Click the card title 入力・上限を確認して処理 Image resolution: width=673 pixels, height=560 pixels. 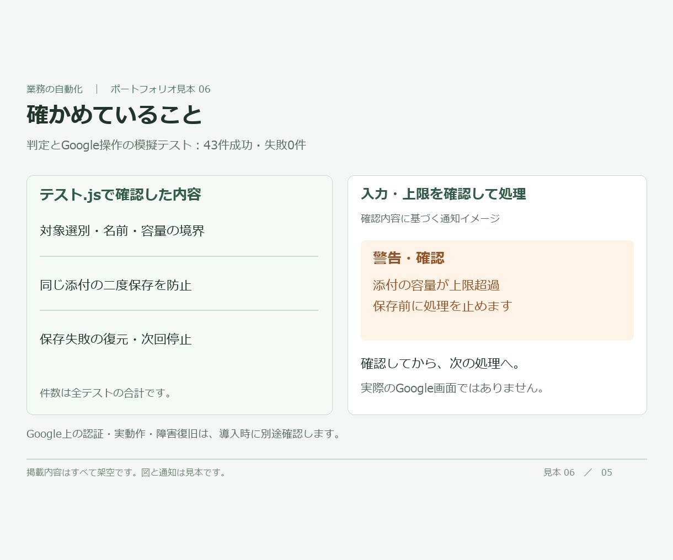coord(444,194)
